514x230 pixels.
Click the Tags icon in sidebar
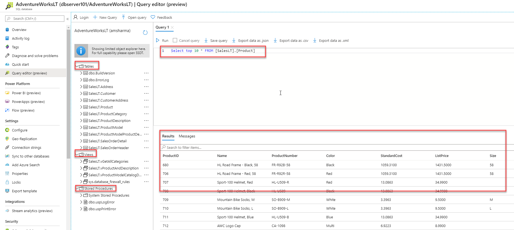(7, 47)
